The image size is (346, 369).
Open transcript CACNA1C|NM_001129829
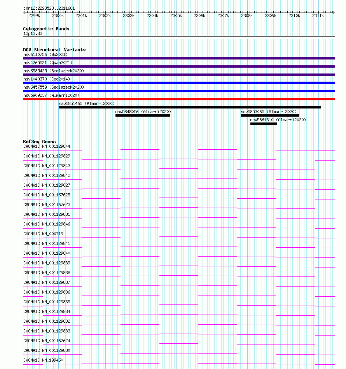(x=47, y=156)
